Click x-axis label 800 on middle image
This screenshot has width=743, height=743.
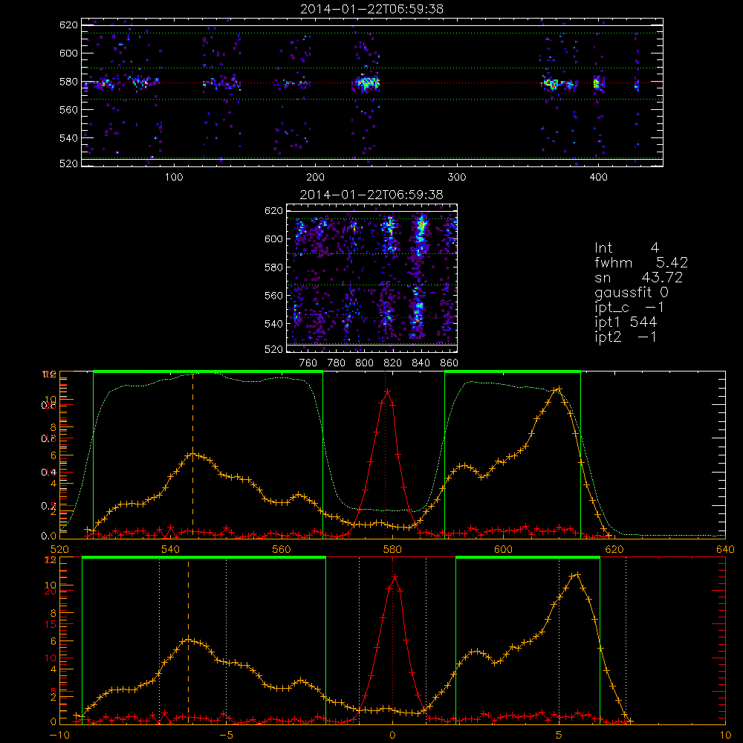[364, 363]
